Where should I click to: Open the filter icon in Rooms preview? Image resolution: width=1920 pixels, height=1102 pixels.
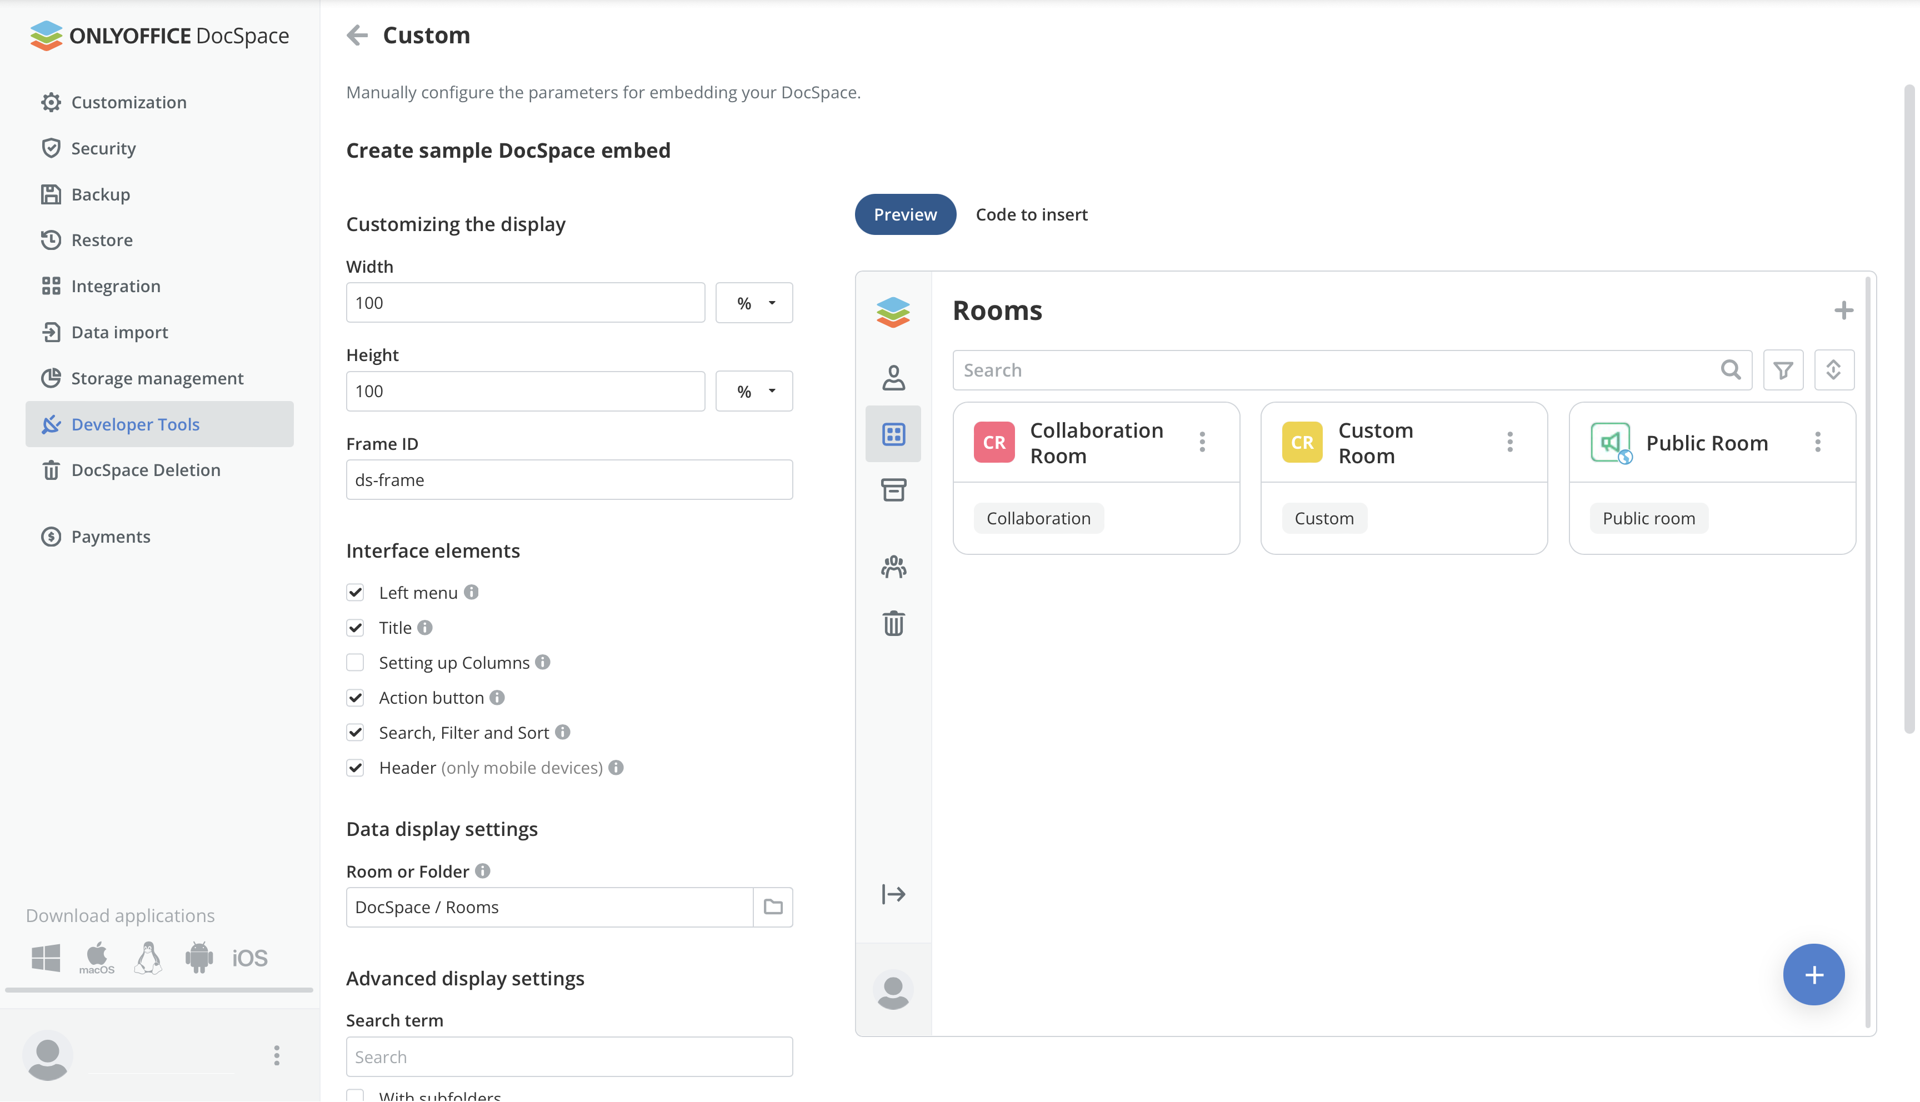click(1782, 370)
